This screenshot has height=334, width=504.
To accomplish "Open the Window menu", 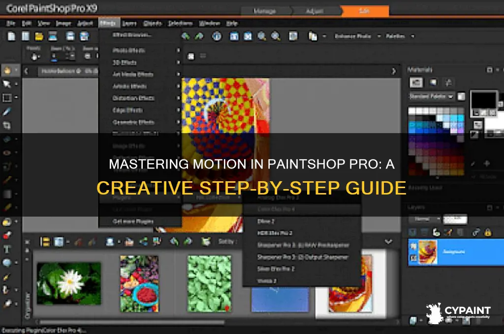I will coord(210,23).
